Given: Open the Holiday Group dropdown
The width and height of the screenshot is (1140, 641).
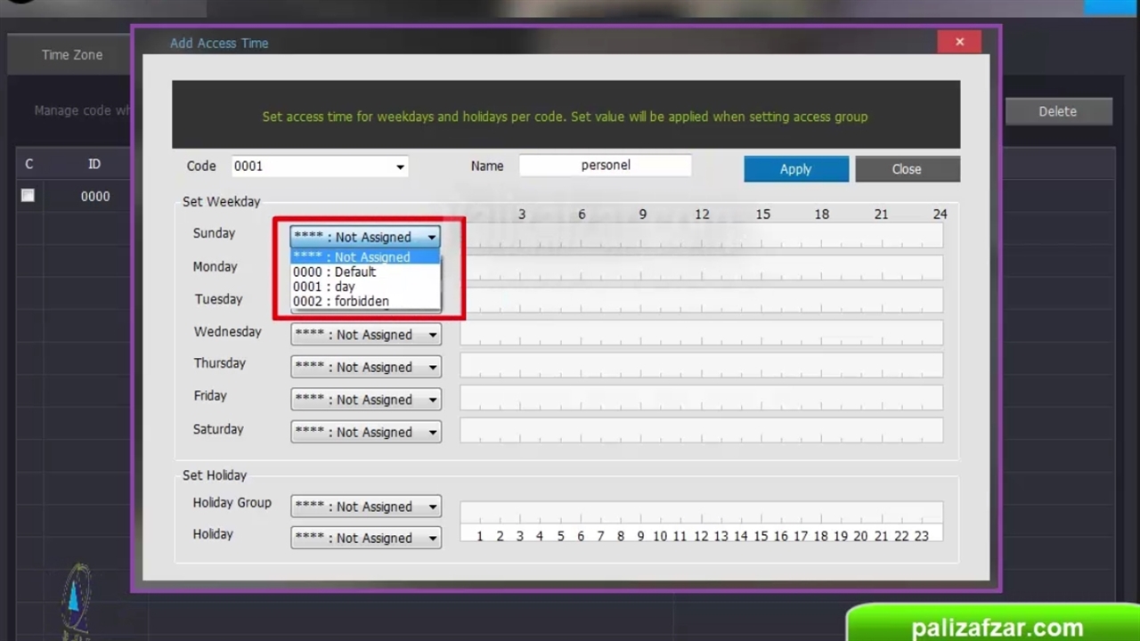Looking at the screenshot, I should point(432,507).
